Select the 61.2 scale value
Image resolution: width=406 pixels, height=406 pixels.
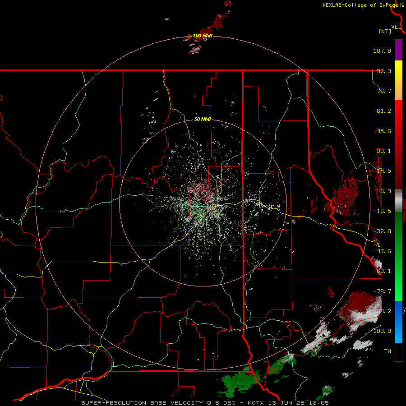pos(384,111)
